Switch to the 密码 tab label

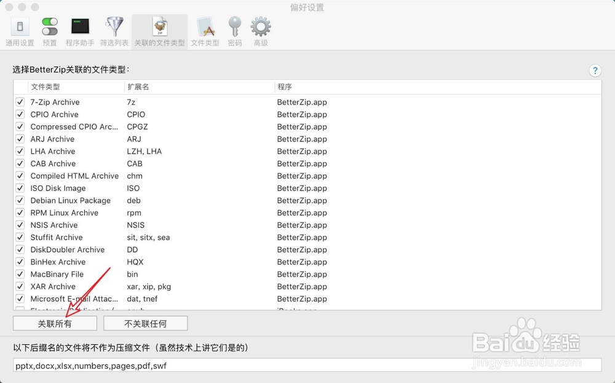[x=234, y=43]
